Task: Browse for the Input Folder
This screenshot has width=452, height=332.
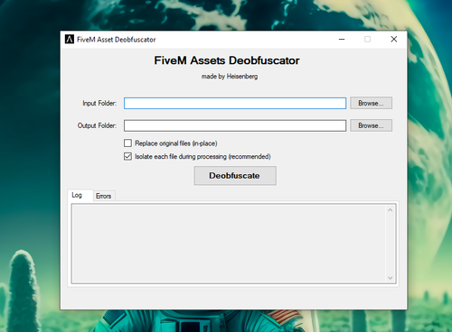Action: click(x=371, y=103)
